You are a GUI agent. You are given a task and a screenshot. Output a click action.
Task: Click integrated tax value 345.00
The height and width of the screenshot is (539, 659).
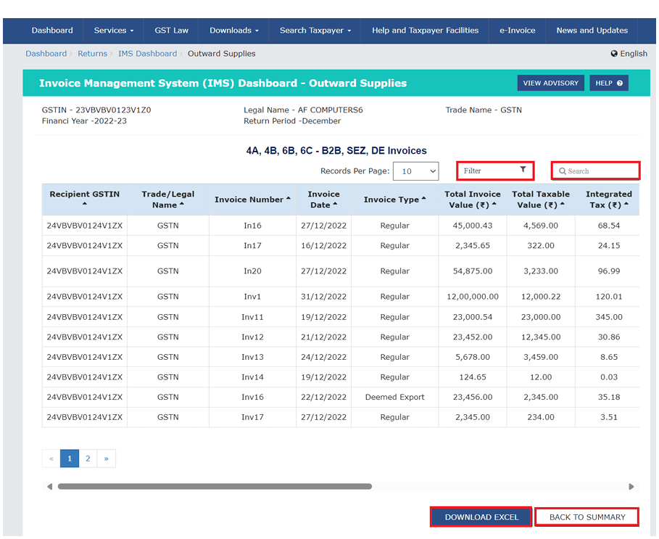click(608, 317)
